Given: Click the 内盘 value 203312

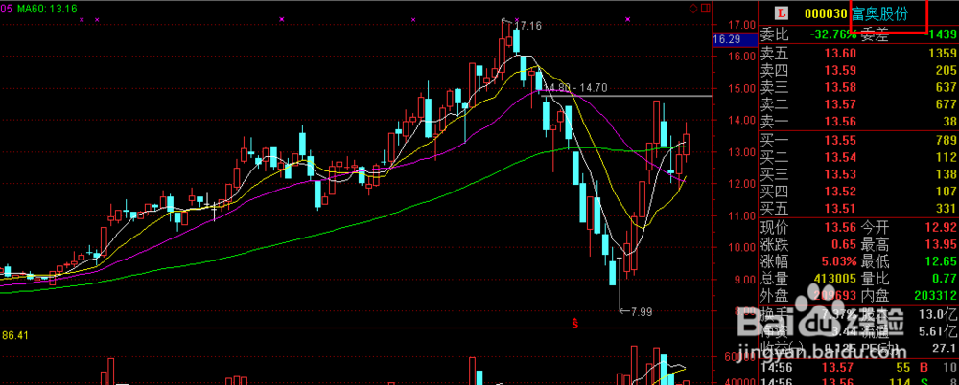Looking at the screenshot, I should [x=935, y=296].
